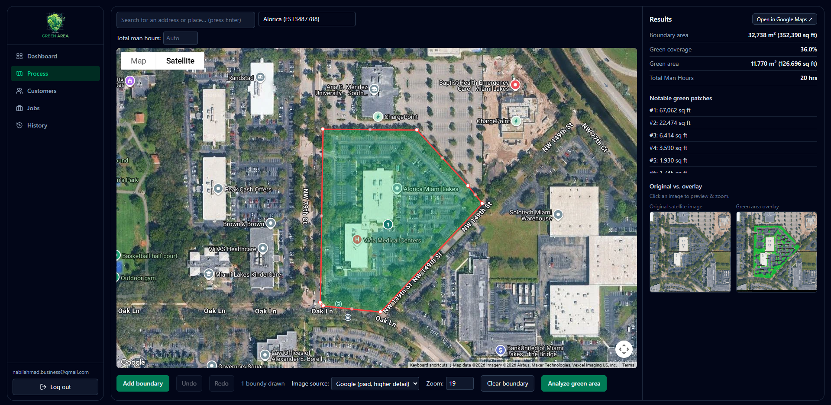Click the Total Man Hours 20 hrs value

808,78
